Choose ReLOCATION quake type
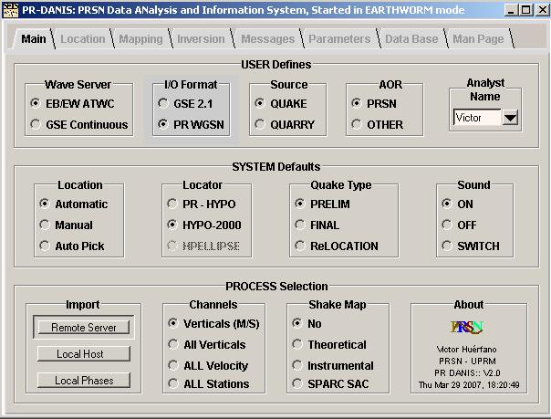Screen dimensions: 551x419 point(337,246)
